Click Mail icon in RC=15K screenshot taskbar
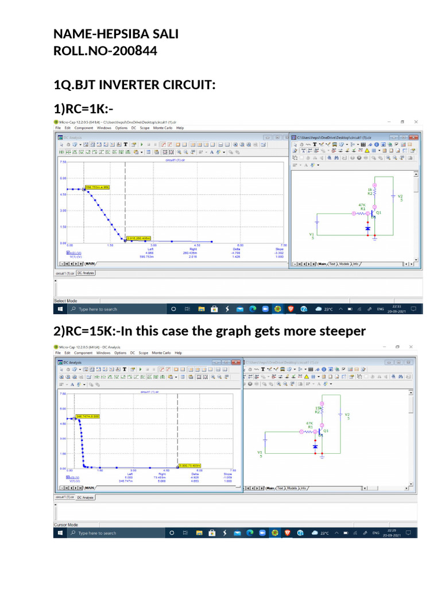Image resolution: width=441 pixels, height=589 pixels. point(237,533)
